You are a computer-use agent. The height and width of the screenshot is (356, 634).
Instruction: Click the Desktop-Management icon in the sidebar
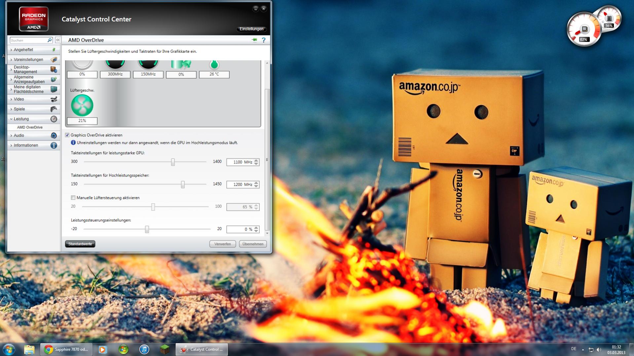tap(54, 70)
